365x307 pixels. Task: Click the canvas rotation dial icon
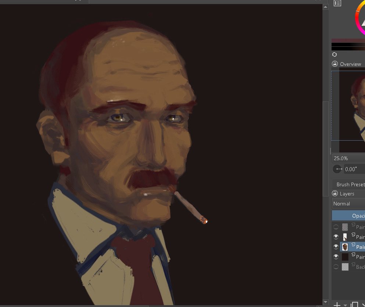tap(337, 169)
